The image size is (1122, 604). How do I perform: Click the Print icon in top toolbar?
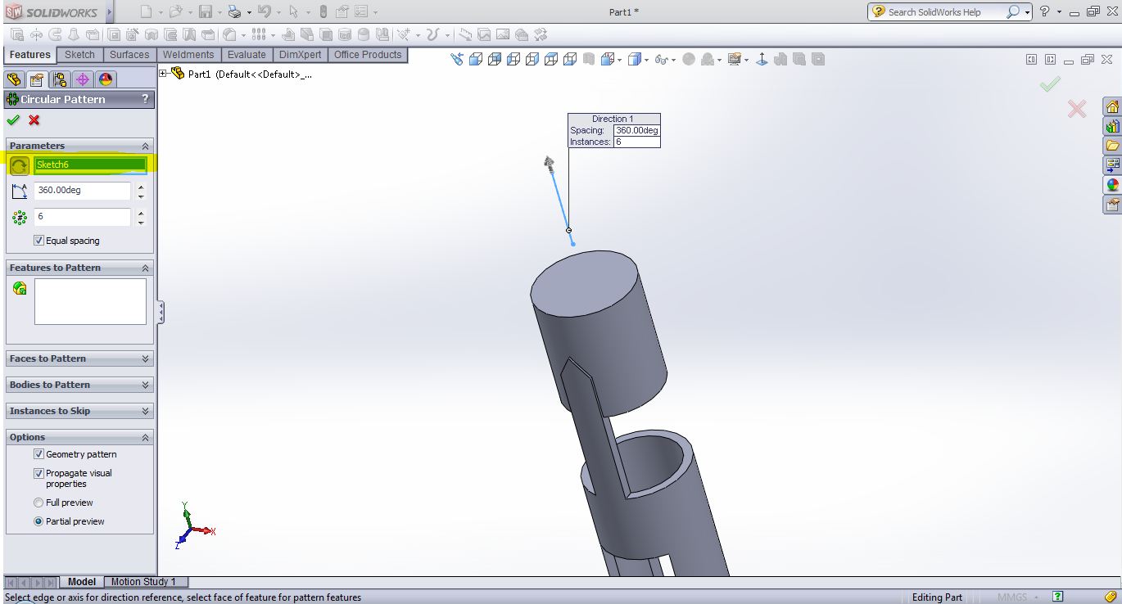[x=234, y=12]
